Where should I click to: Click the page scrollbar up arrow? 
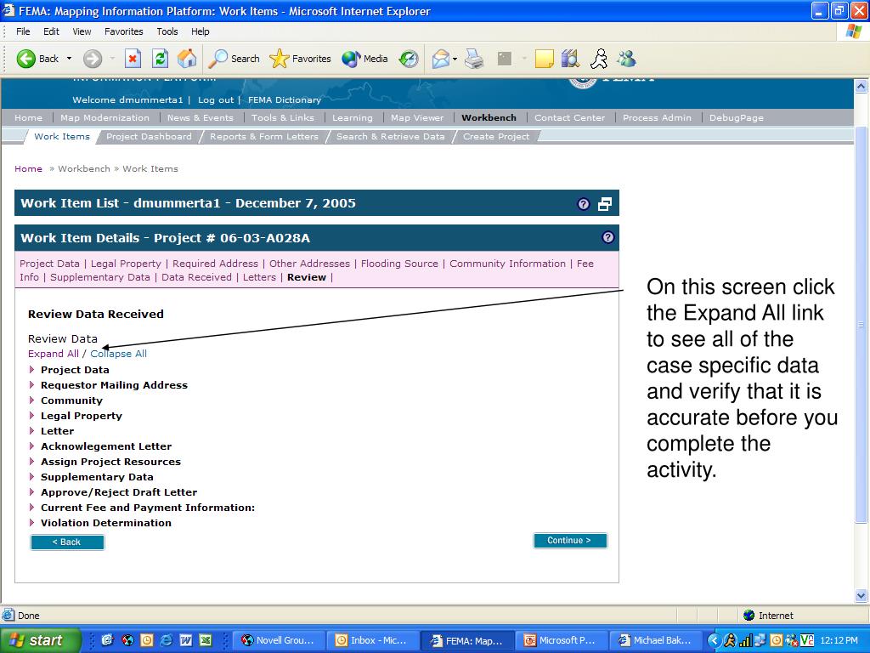pyautogui.click(x=862, y=86)
